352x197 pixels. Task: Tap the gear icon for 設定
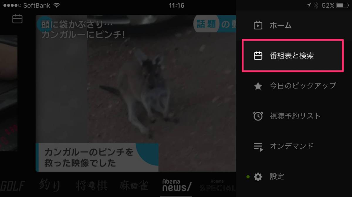(x=258, y=177)
